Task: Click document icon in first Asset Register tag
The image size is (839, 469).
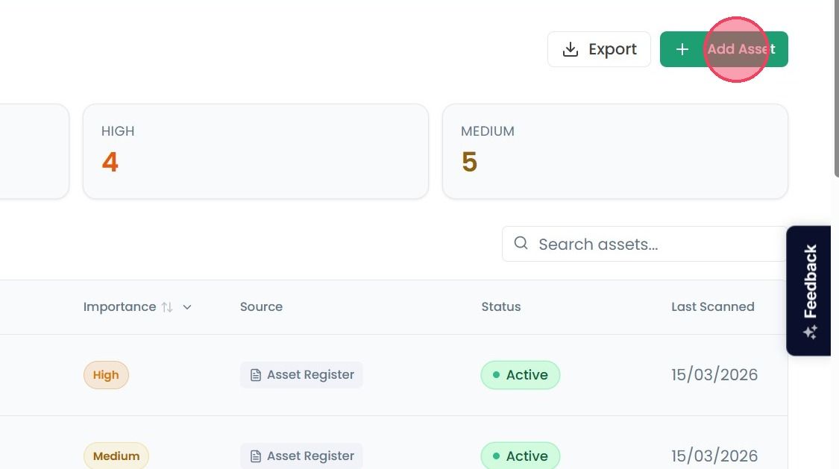Action: (x=256, y=375)
